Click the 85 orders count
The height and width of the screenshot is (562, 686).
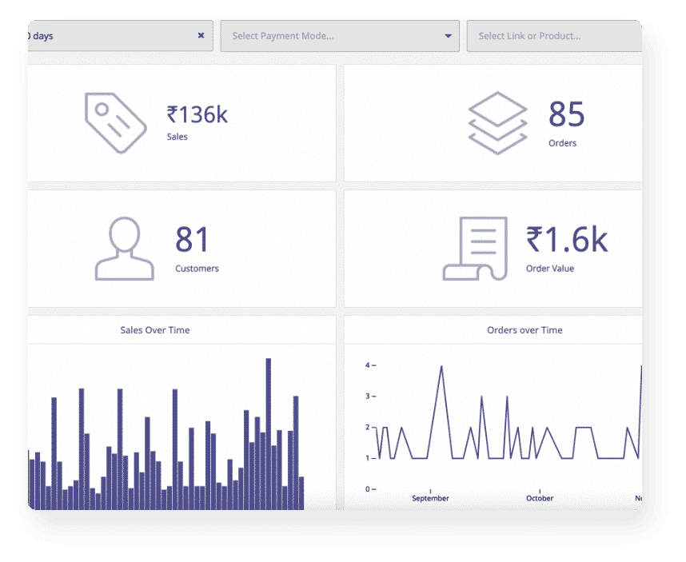coord(566,115)
